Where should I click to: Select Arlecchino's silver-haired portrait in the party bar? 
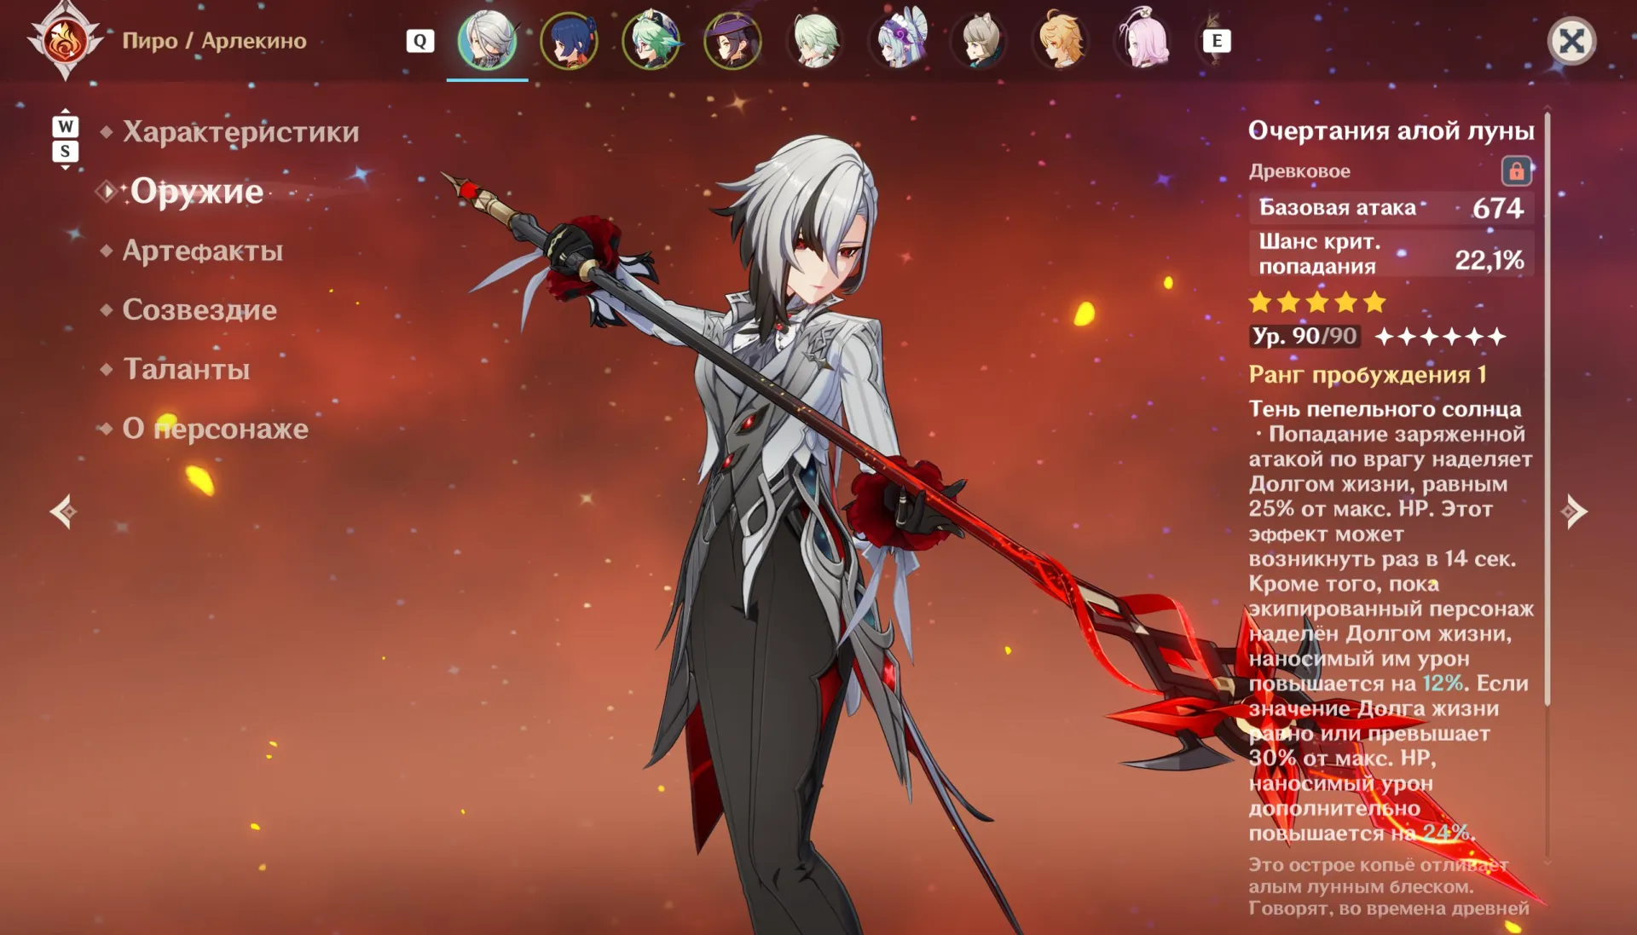click(x=487, y=40)
